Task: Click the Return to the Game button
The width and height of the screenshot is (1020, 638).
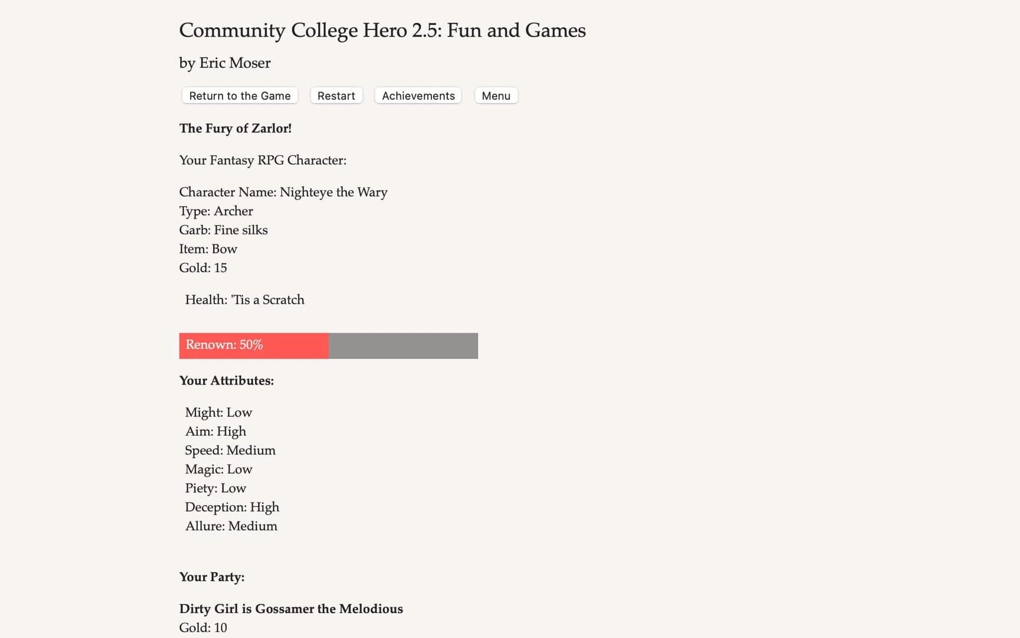Action: pyautogui.click(x=239, y=95)
